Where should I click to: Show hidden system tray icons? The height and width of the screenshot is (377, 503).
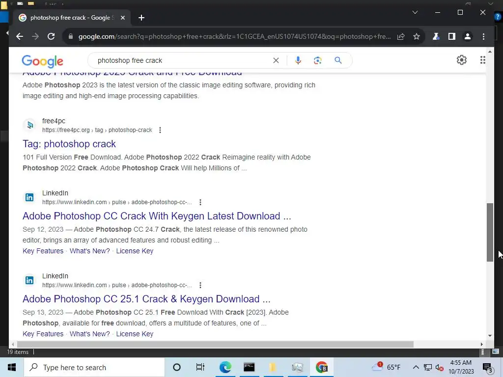click(416, 367)
